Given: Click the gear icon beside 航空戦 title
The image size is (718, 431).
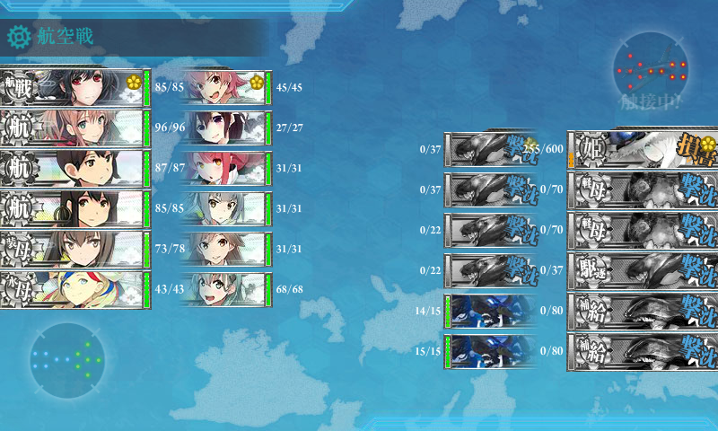Looking at the screenshot, I should pyautogui.click(x=19, y=37).
